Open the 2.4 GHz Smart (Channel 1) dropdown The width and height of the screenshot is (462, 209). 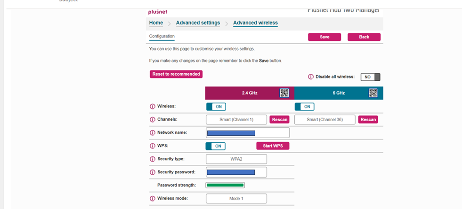click(236, 120)
